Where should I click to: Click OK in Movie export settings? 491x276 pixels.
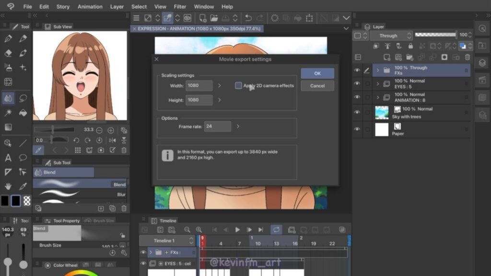coord(317,73)
